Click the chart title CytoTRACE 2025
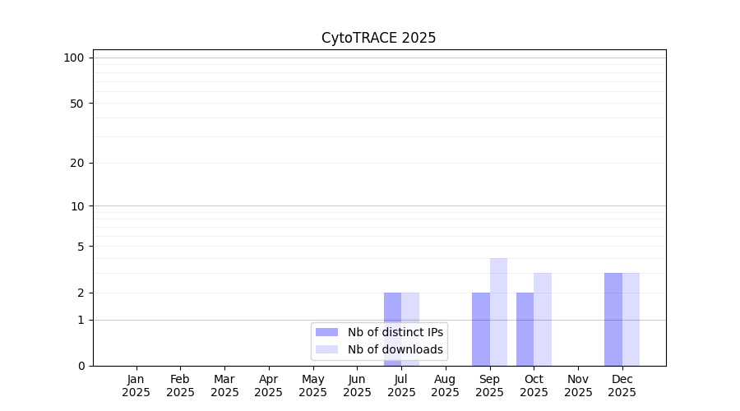Screen dimensions: 740x411 click(378, 38)
